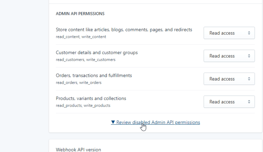Image resolution: width=263 pixels, height=152 pixels.
Task: Click the up-down arrows in Products selector
Action: click(249, 102)
